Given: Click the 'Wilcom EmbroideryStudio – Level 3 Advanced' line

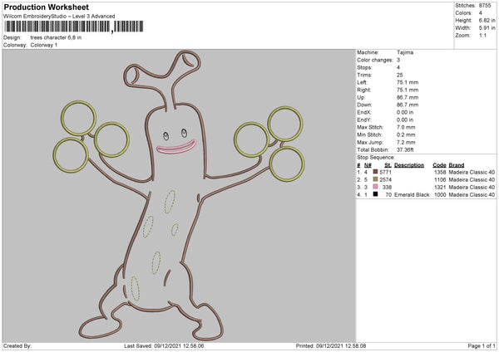Looking at the screenshot, I should click(x=59, y=16).
